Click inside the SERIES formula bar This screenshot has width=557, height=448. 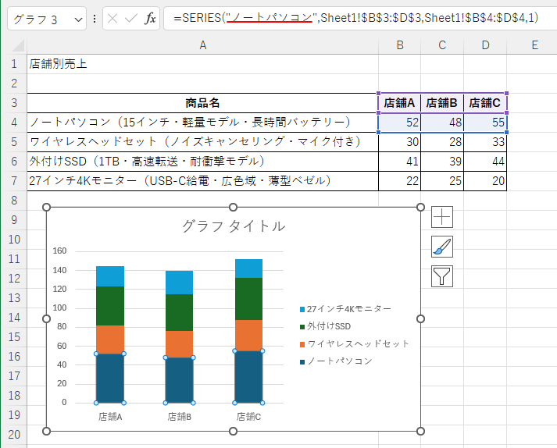click(x=359, y=18)
